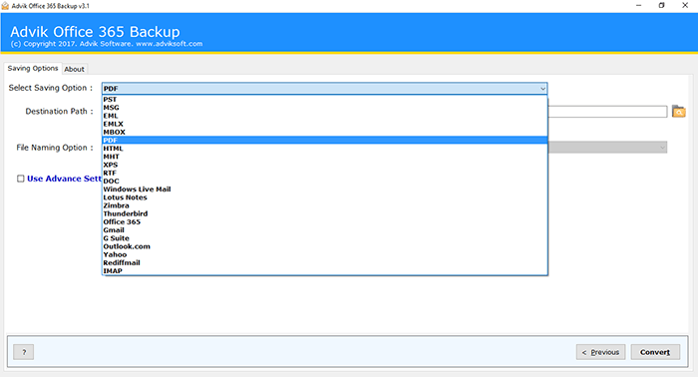The height and width of the screenshot is (377, 698).
Task: Pick Zimbra from the list
Action: pyautogui.click(x=324, y=205)
